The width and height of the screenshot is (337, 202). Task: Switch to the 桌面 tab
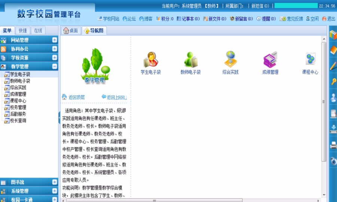pos(71,31)
